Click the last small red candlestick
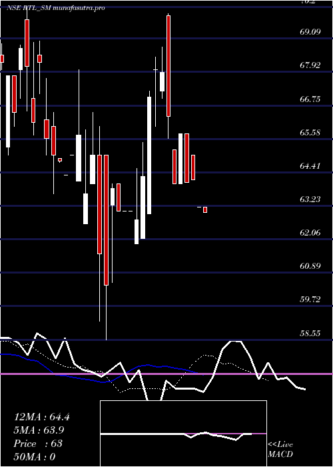Viewport: 333px width, 467px height. pyautogui.click(x=205, y=209)
